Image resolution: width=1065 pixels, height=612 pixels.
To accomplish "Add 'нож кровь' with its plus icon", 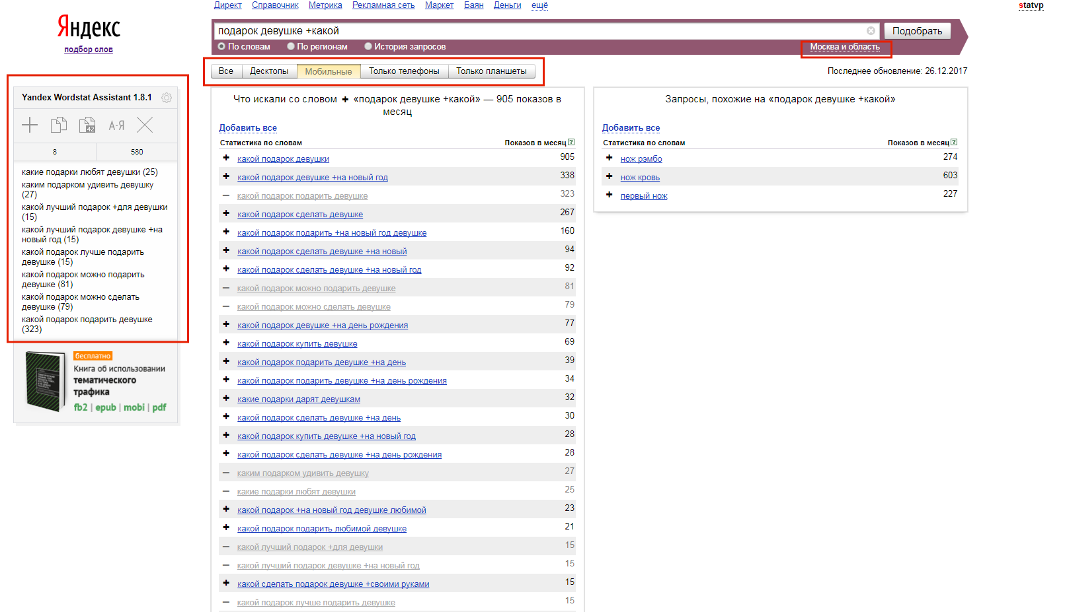I will pos(610,176).
